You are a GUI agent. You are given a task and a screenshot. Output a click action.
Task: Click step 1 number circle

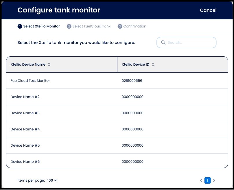[20, 26]
